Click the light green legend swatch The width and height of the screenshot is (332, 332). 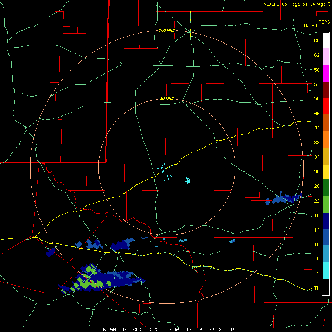pyautogui.click(x=326, y=204)
